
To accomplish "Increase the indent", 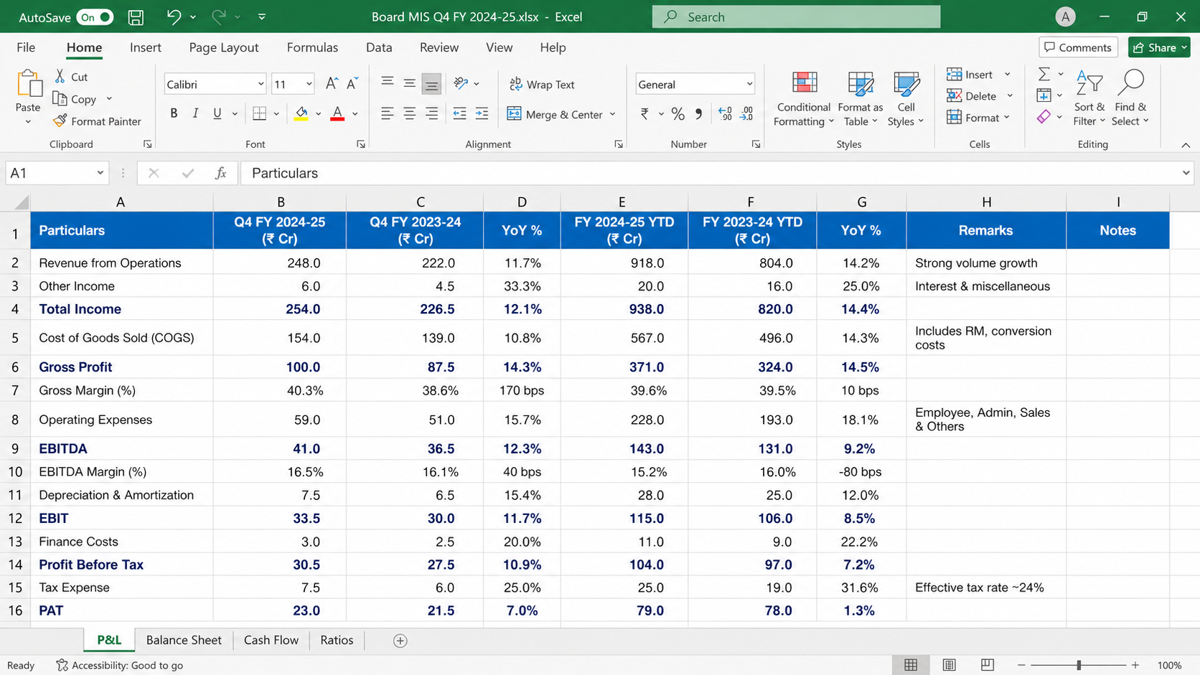I will (482, 113).
